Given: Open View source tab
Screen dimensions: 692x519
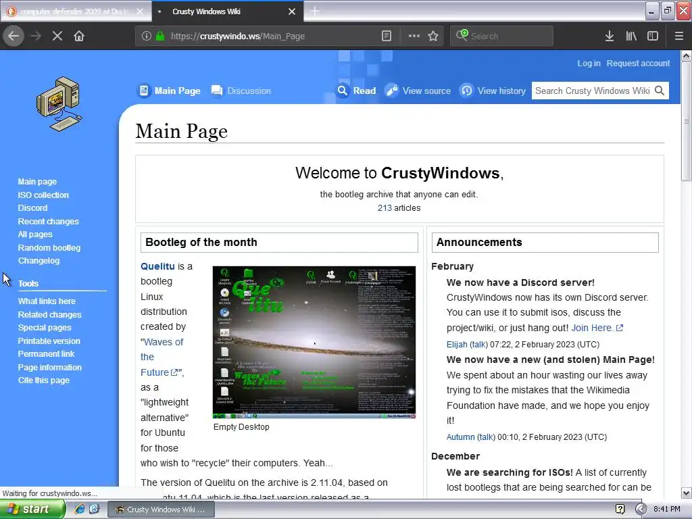Looking at the screenshot, I should click(418, 91).
